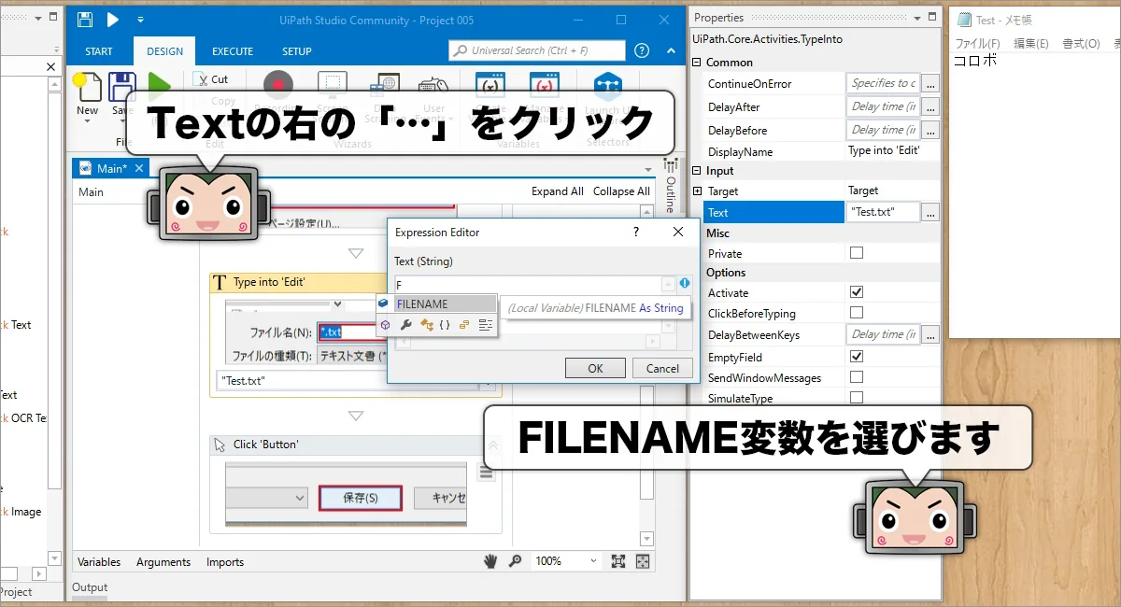Collapse the Input properties section
1121x607 pixels.
point(697,171)
